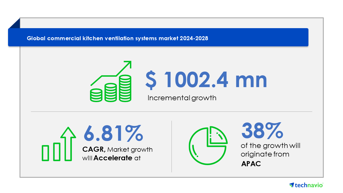Click the blue market title banner
Viewport: 343px width, 193px height.
coord(158,38)
